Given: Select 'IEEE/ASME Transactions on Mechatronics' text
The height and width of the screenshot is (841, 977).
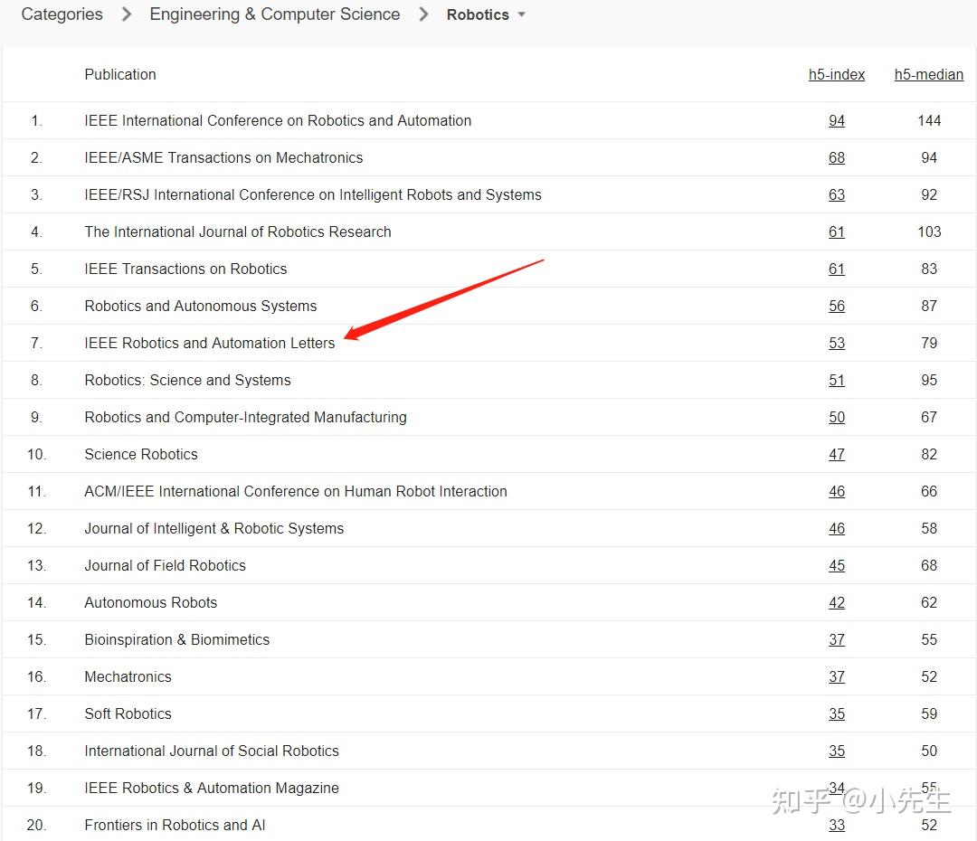Looking at the screenshot, I should 223,157.
